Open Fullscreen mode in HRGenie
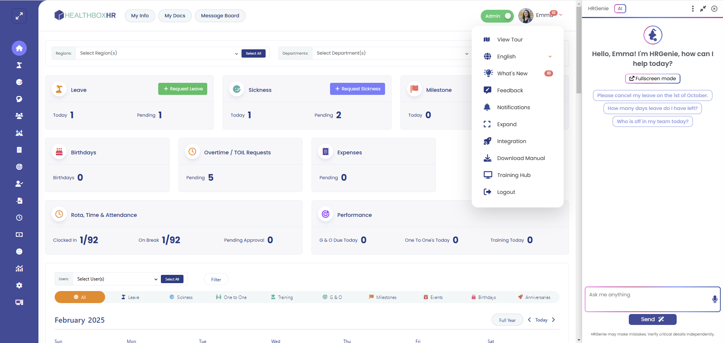The height and width of the screenshot is (343, 723). click(652, 78)
